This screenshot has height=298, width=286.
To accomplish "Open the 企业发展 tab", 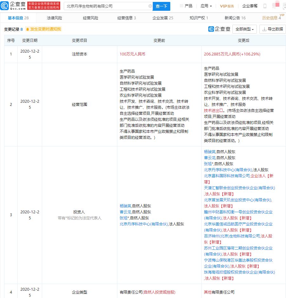I will tap(163, 18).
